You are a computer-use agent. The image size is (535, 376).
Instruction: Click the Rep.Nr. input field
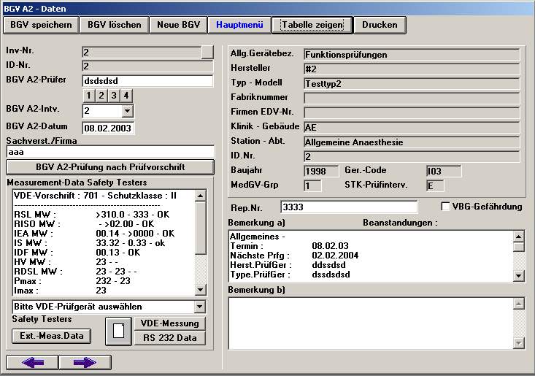tap(349, 207)
